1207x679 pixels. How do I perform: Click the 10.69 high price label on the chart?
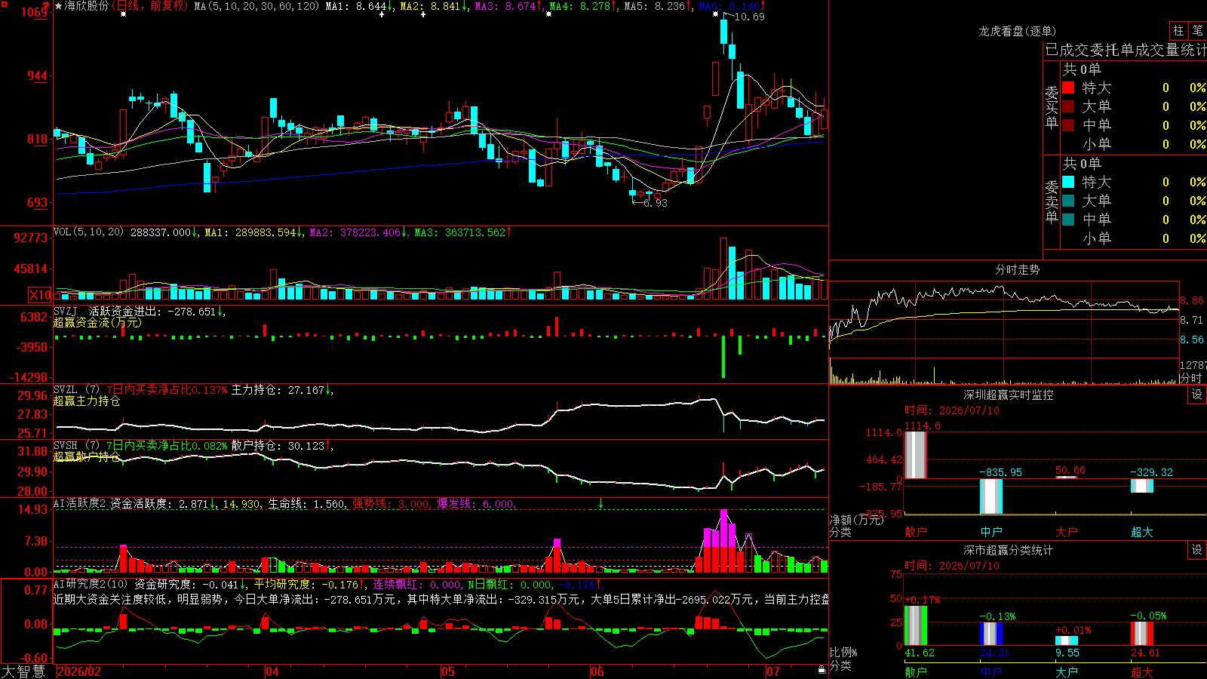coord(749,17)
